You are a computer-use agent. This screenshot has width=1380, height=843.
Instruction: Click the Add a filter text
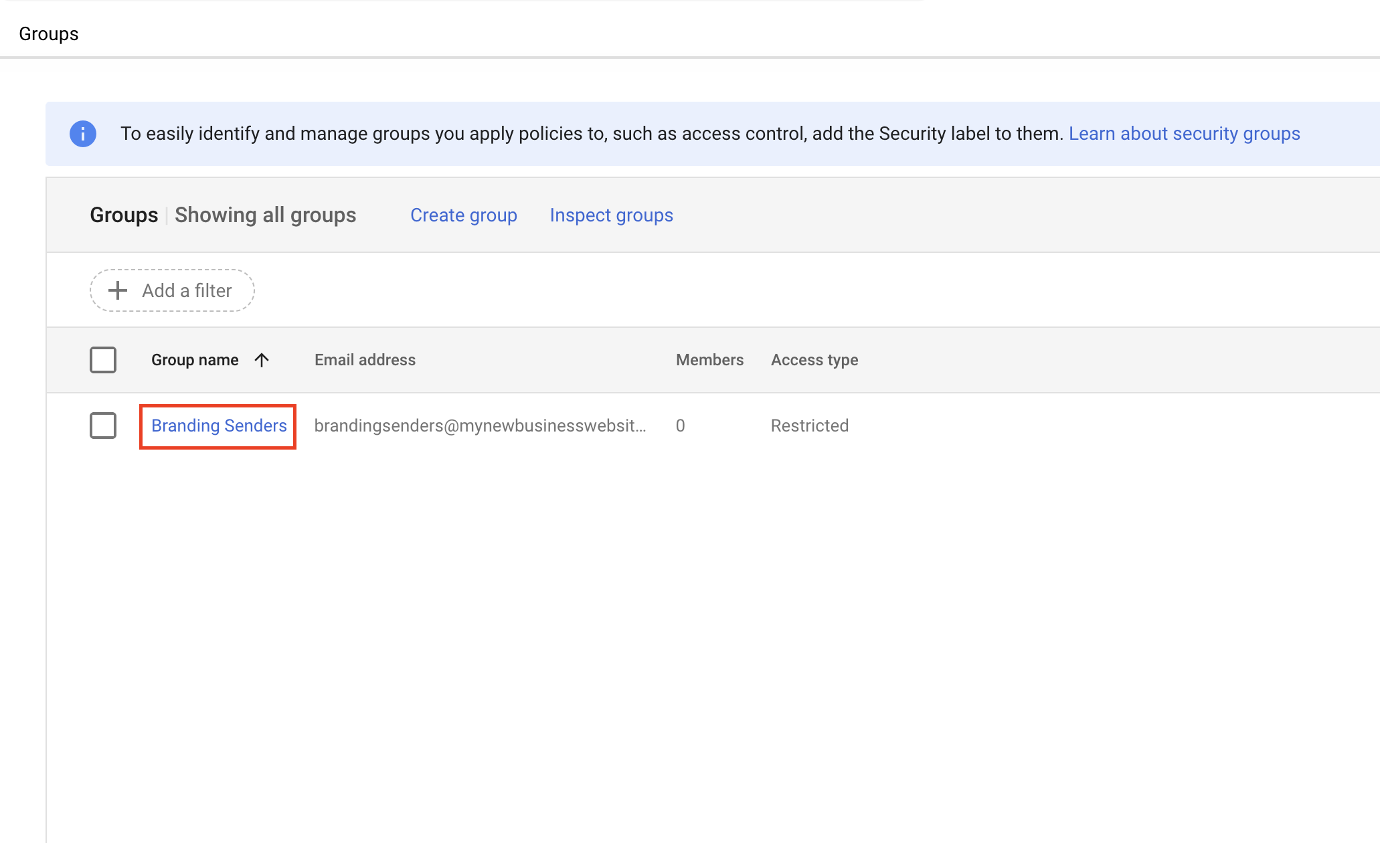pyautogui.click(x=187, y=290)
